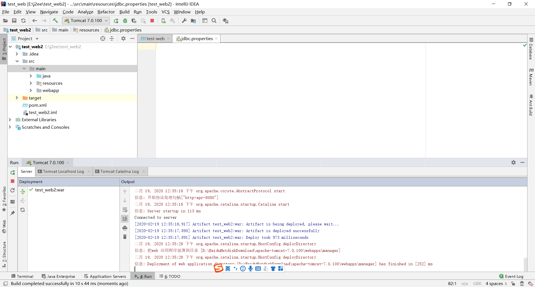535x287 pixels.
Task: Expand the resources folder
Action: (31, 83)
